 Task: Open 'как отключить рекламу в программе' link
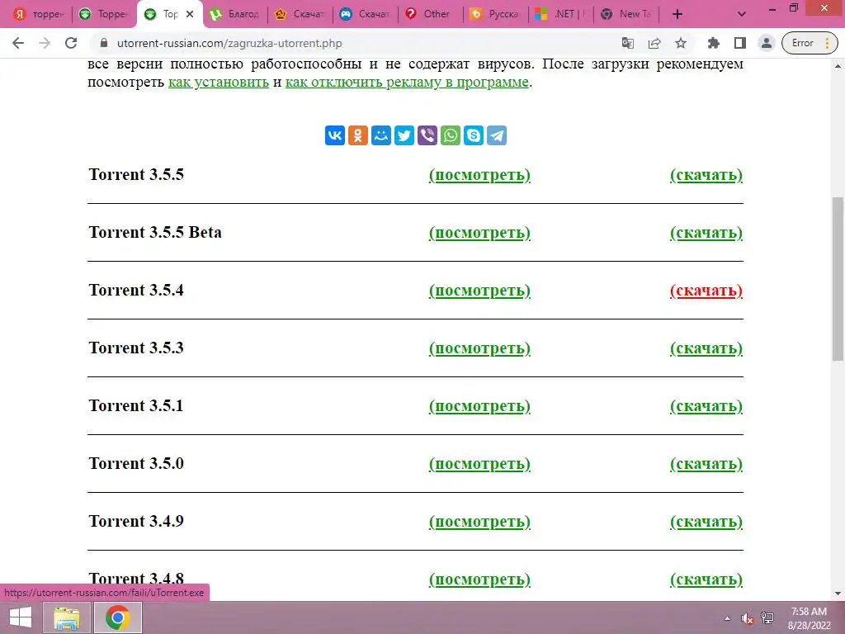(x=407, y=82)
